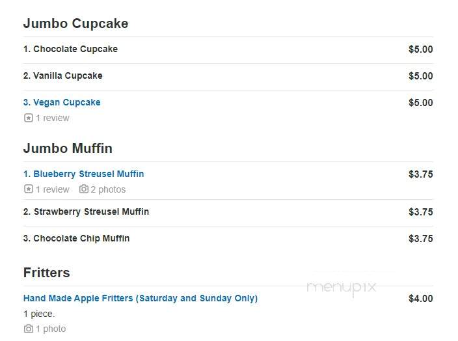
Task: Open the Vegan Cupcake item link
Action: pos(62,103)
